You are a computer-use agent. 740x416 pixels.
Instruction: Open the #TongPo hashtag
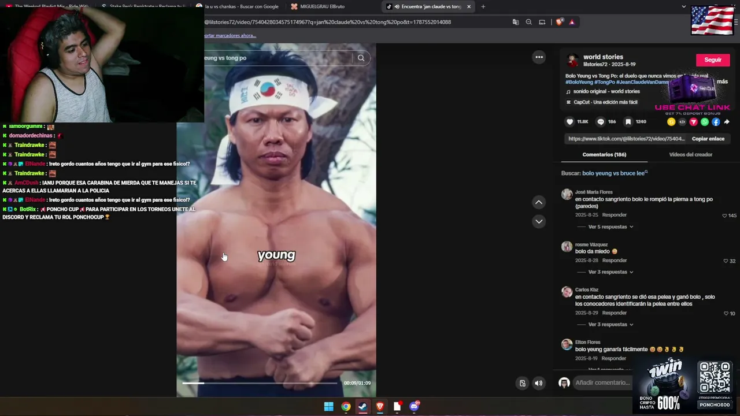(x=605, y=82)
